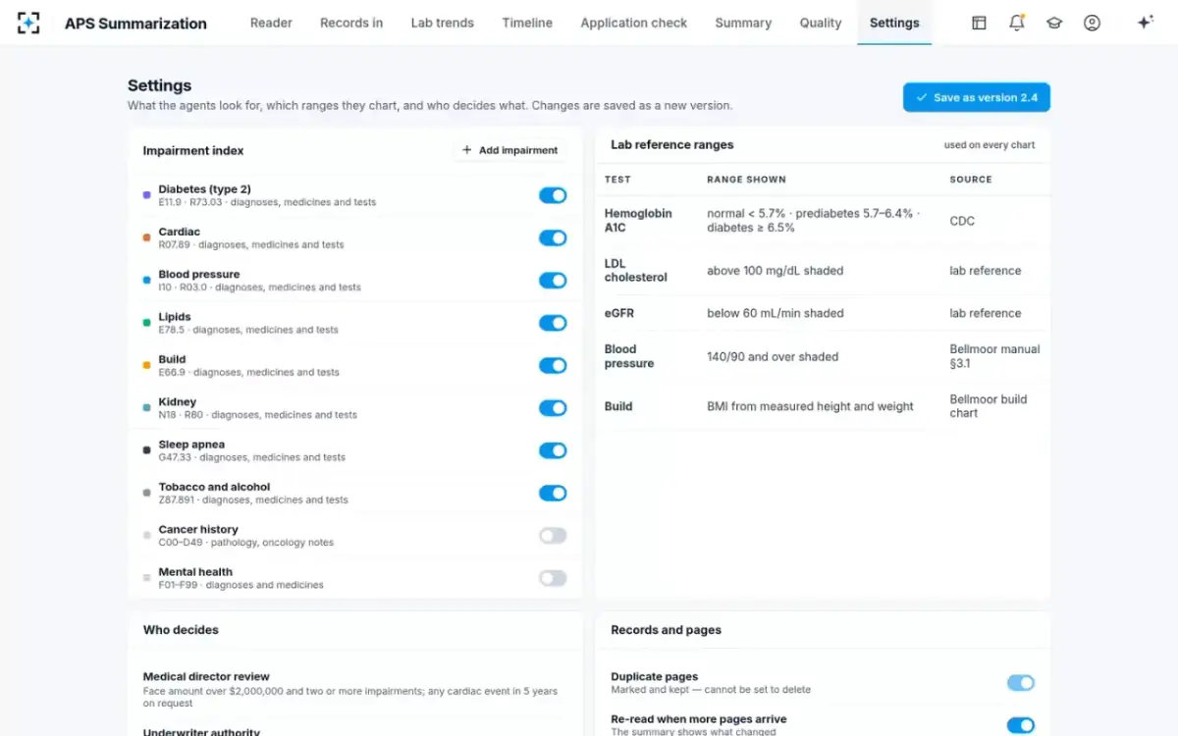
Task: Toggle Re-read when more pages arrive
Action: [1021, 725]
